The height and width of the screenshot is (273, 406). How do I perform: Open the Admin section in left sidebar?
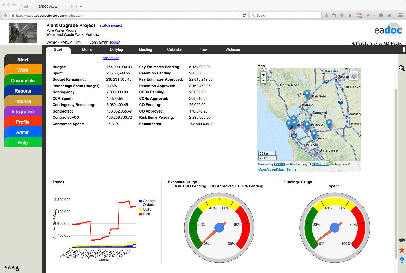click(23, 132)
